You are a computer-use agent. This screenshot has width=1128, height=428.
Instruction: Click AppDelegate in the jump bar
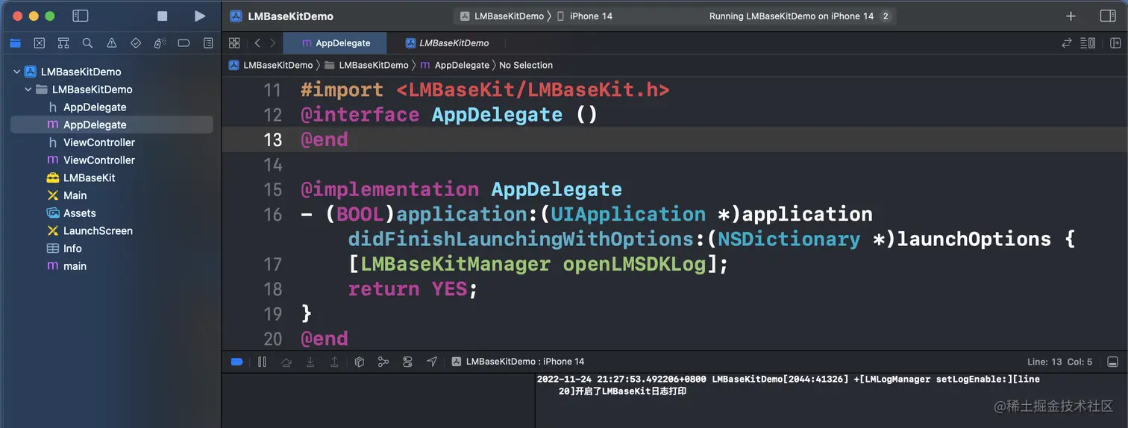(x=454, y=65)
